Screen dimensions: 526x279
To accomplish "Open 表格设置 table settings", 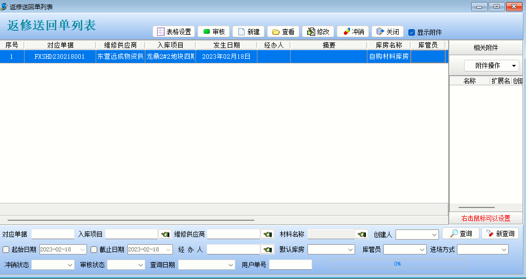I will (173, 32).
